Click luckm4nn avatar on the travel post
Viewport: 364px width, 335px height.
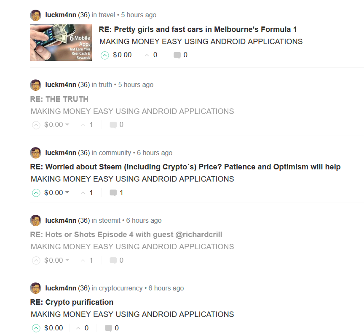(x=35, y=15)
